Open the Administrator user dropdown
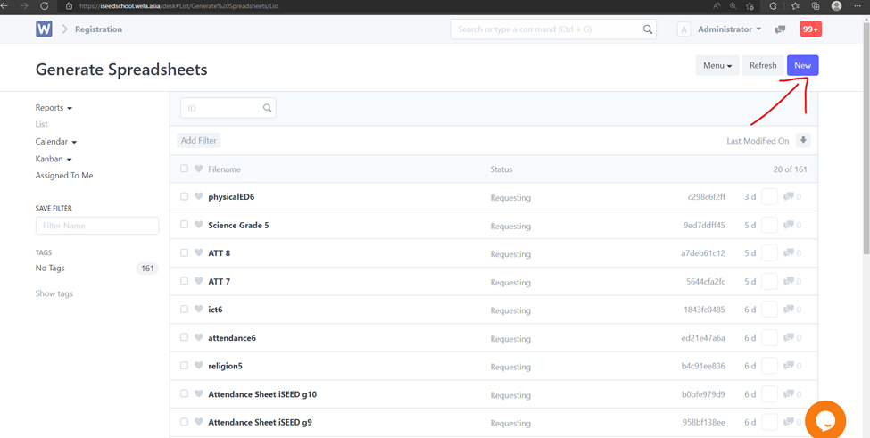 pos(729,29)
